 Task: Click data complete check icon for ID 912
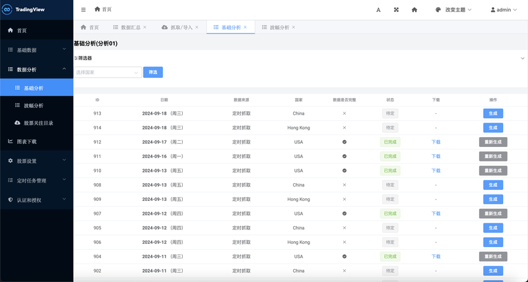(345, 142)
